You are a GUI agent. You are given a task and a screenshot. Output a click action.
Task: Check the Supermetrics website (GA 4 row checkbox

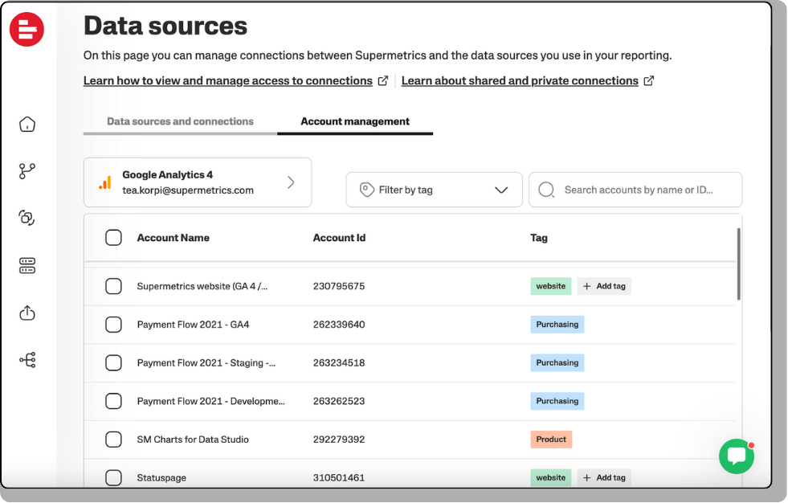click(113, 286)
